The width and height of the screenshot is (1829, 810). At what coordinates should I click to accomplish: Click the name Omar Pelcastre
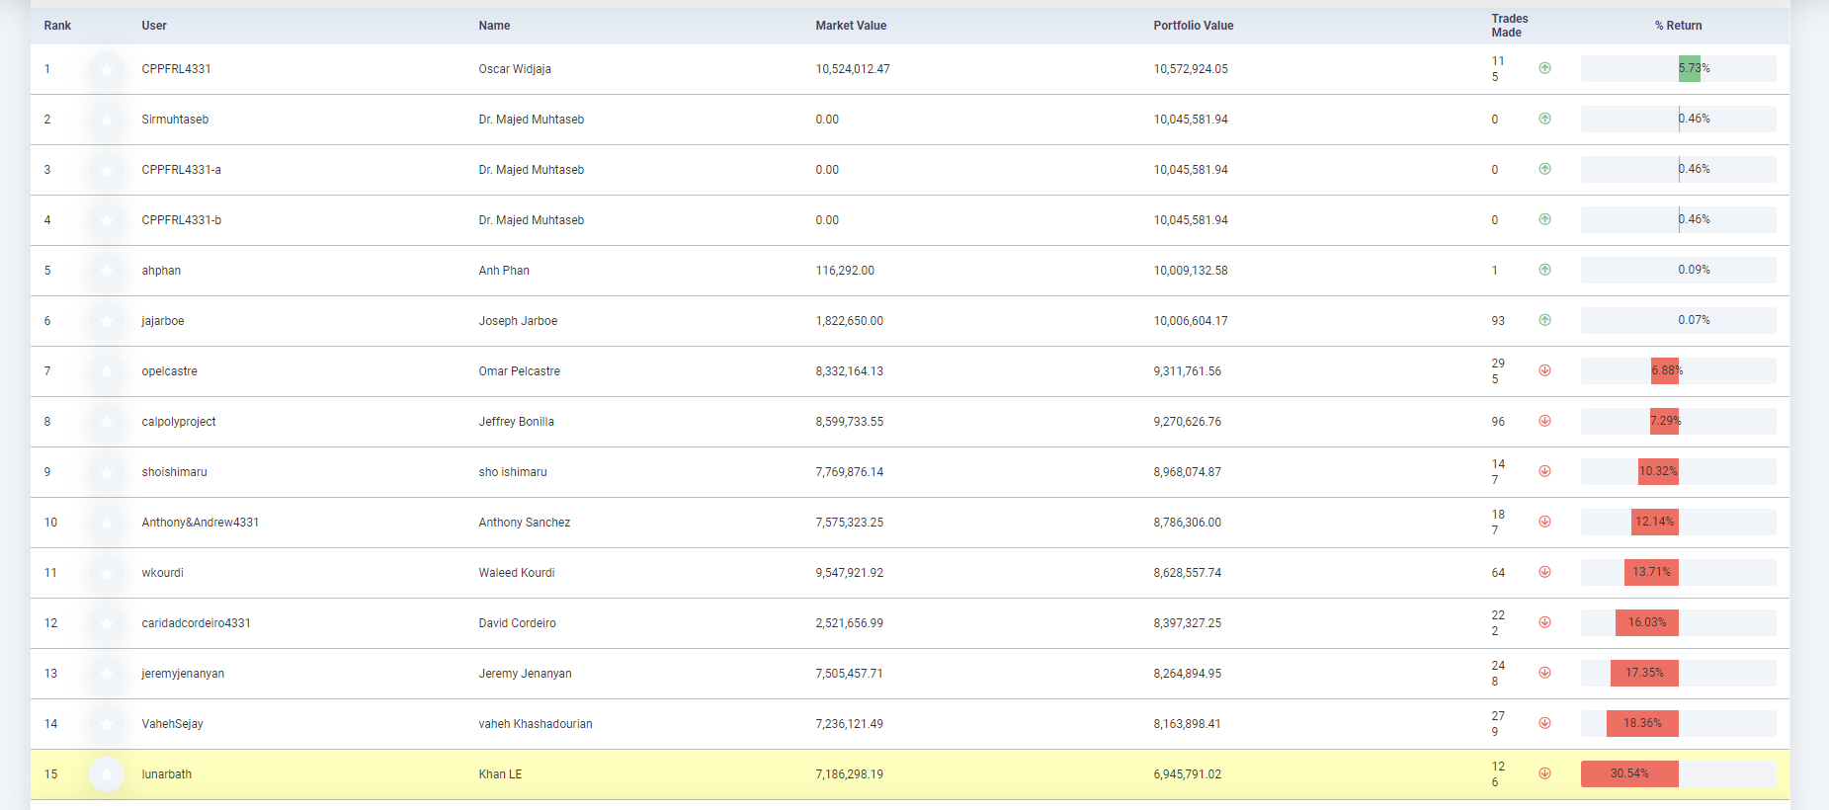(x=519, y=371)
